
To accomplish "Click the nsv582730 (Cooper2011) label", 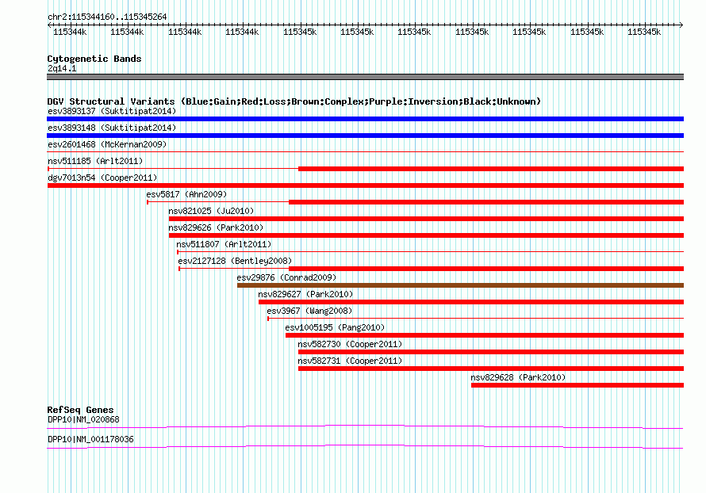I will click(x=350, y=344).
